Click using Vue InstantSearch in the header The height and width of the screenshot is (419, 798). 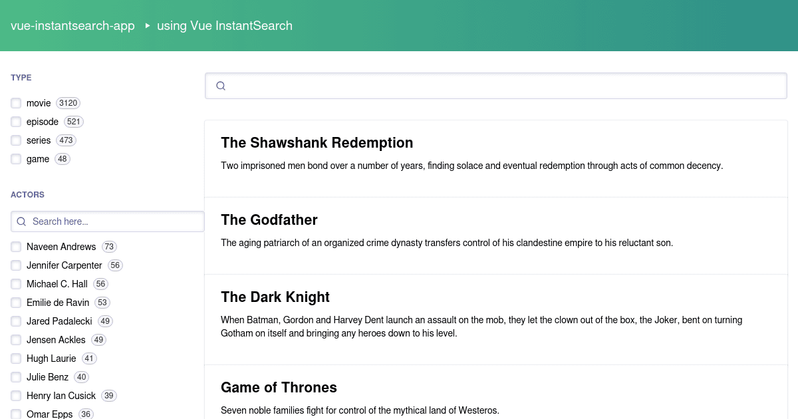pos(225,26)
